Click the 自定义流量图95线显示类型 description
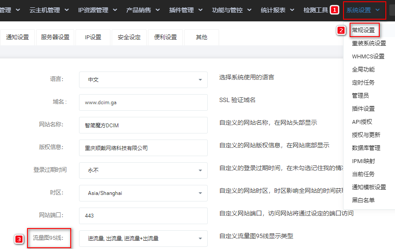395x249 pixels. point(256,236)
